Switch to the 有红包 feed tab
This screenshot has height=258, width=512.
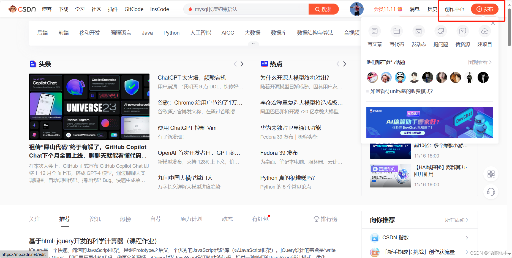[260, 219]
